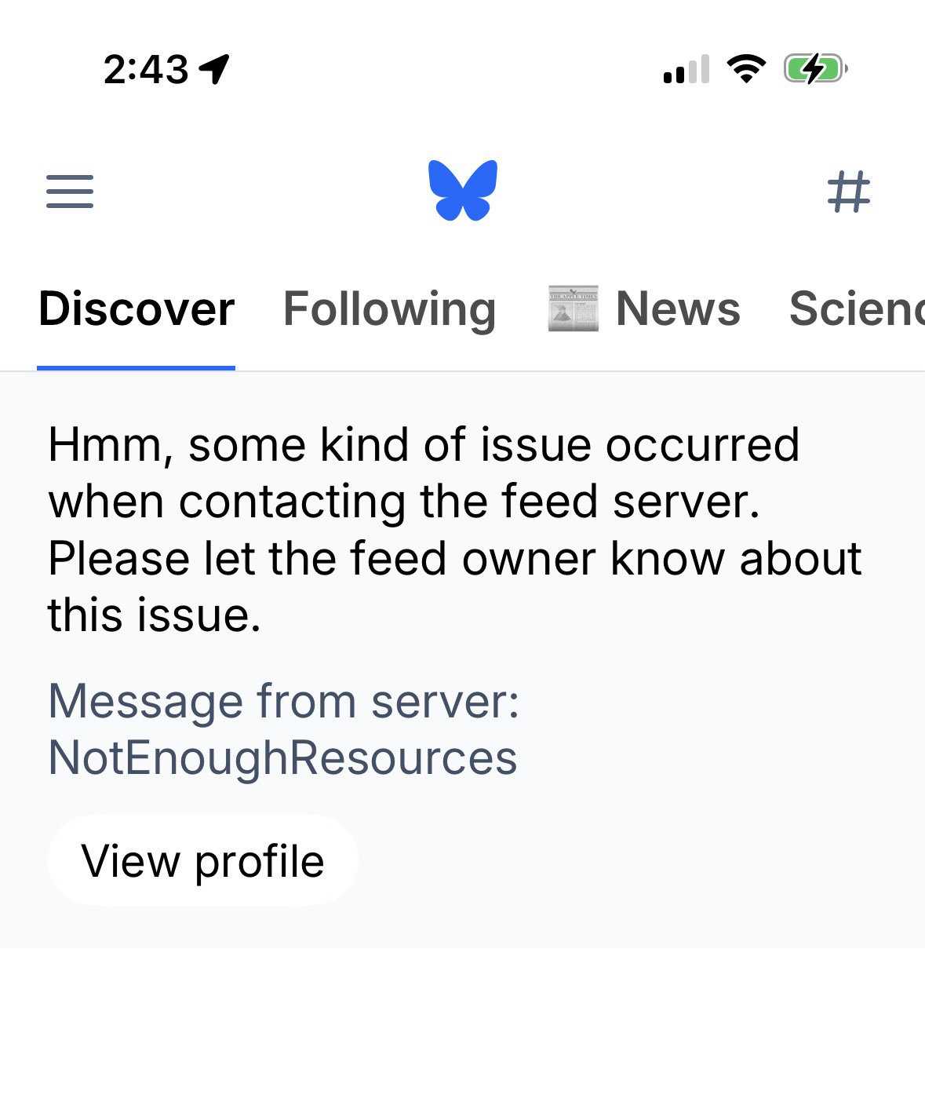Tap the empty white area below error banner

pyautogui.click(x=463, y=1020)
